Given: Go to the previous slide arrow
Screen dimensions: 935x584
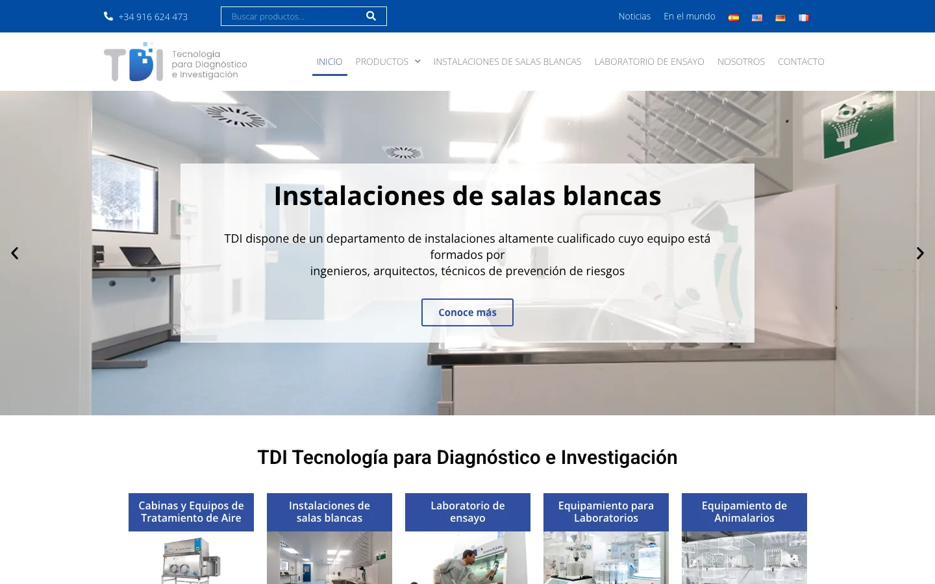Looking at the screenshot, I should coord(14,253).
